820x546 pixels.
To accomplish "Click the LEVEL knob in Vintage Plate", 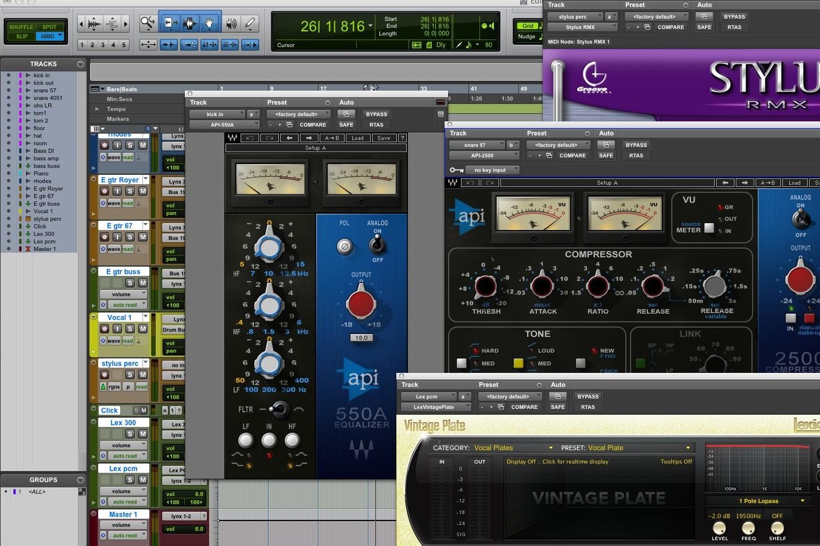I will [x=719, y=527].
